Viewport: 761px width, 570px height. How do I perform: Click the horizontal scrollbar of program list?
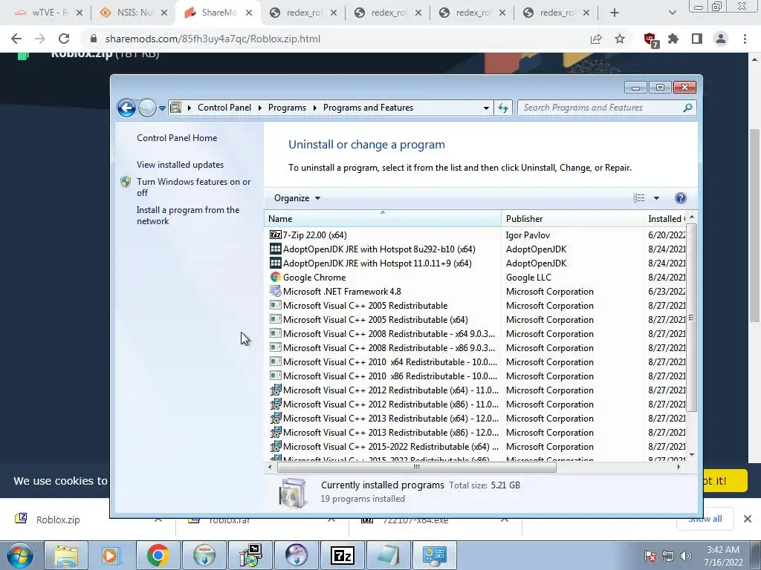coord(416,467)
